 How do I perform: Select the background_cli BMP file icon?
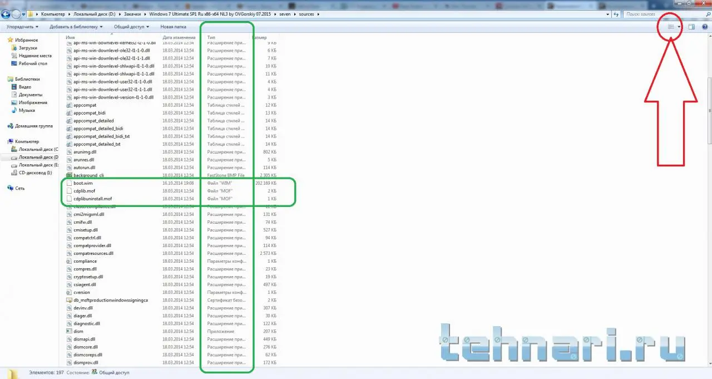tap(69, 175)
